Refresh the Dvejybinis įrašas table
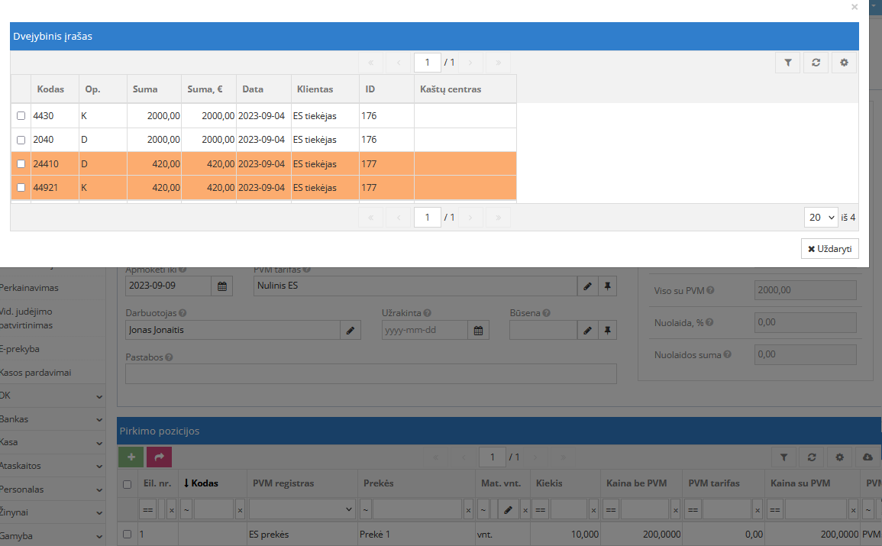 tap(816, 63)
